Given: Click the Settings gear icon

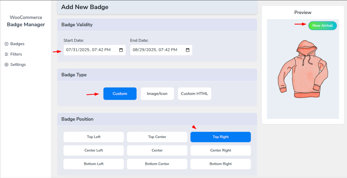Looking at the screenshot, I should (6, 65).
